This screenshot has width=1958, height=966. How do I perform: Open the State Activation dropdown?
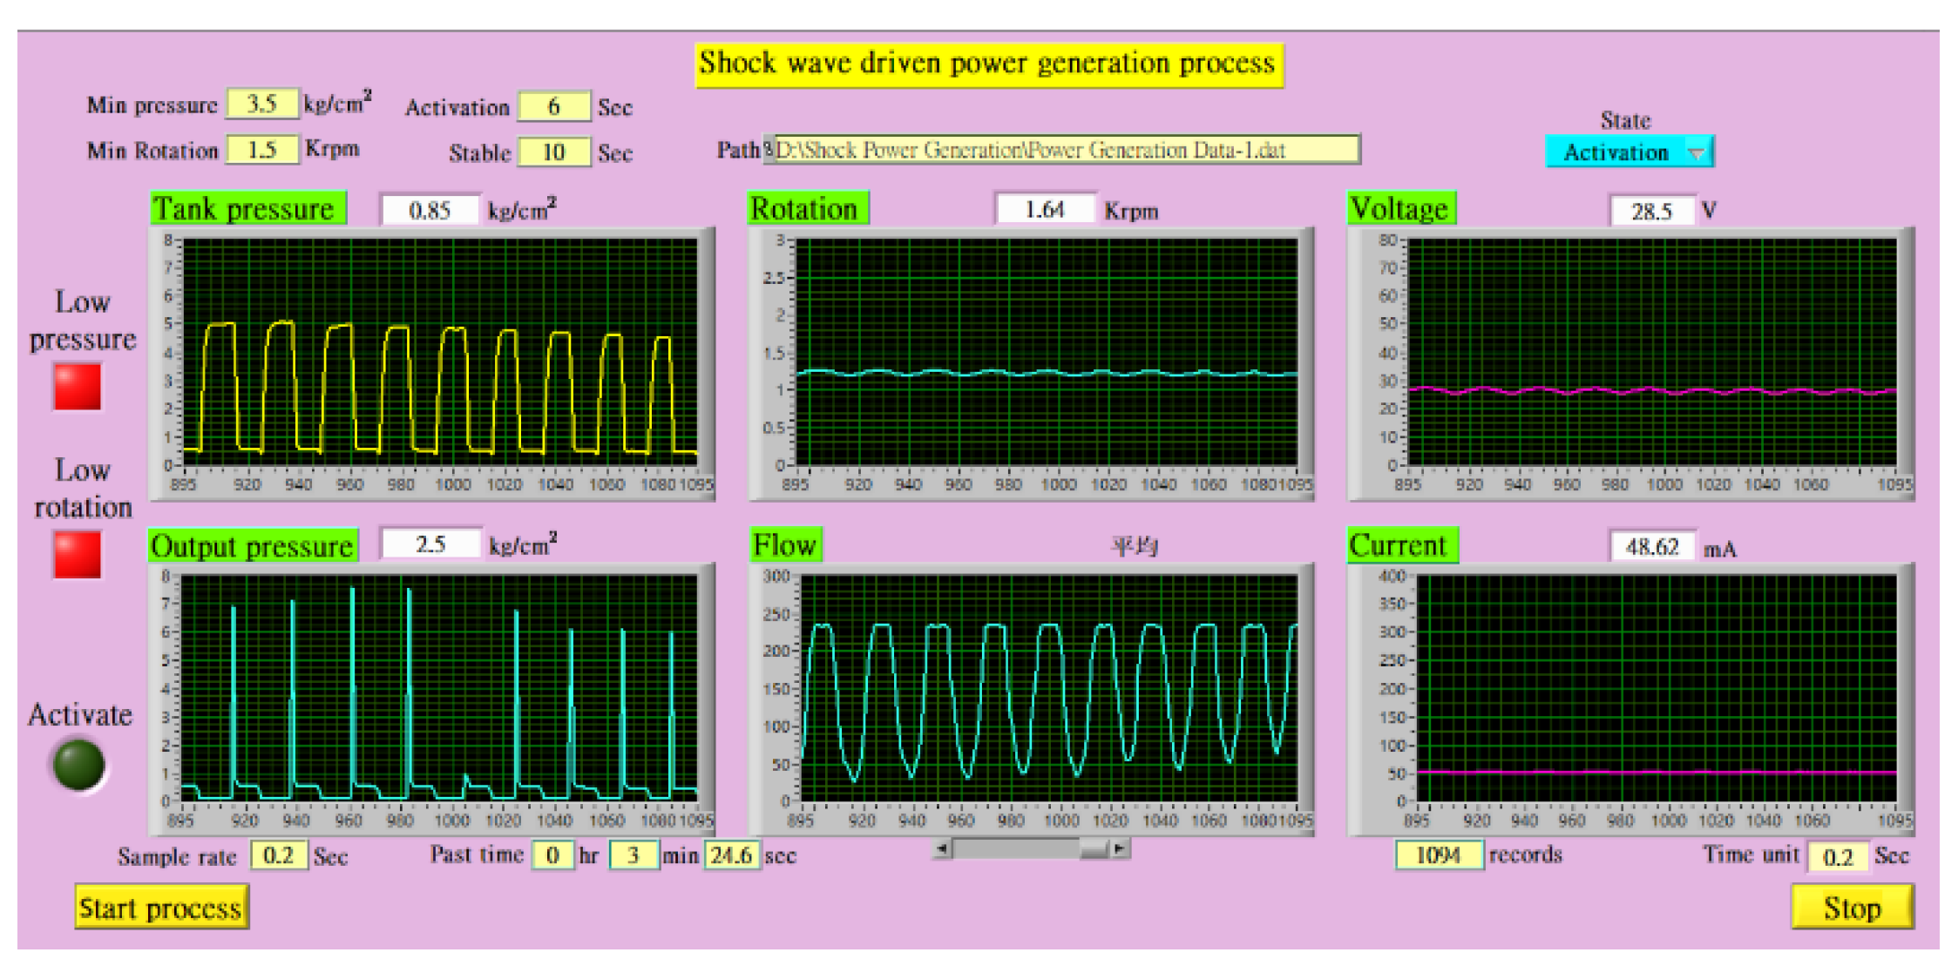1616,152
